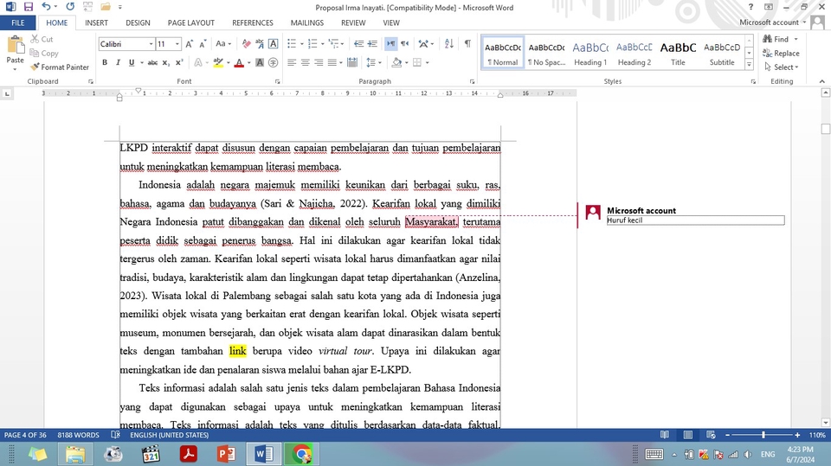Image resolution: width=831 pixels, height=466 pixels.
Task: Click the Clear All Formatting icon
Action: pyautogui.click(x=246, y=43)
